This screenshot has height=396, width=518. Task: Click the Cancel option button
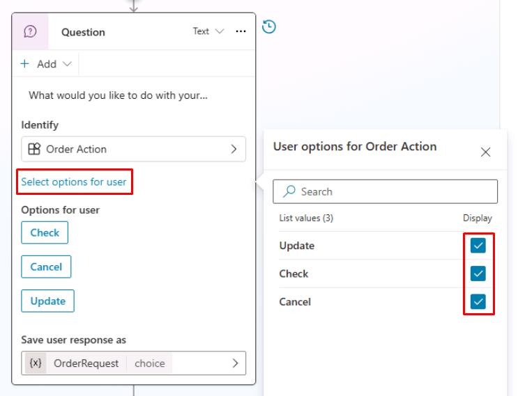click(x=46, y=267)
